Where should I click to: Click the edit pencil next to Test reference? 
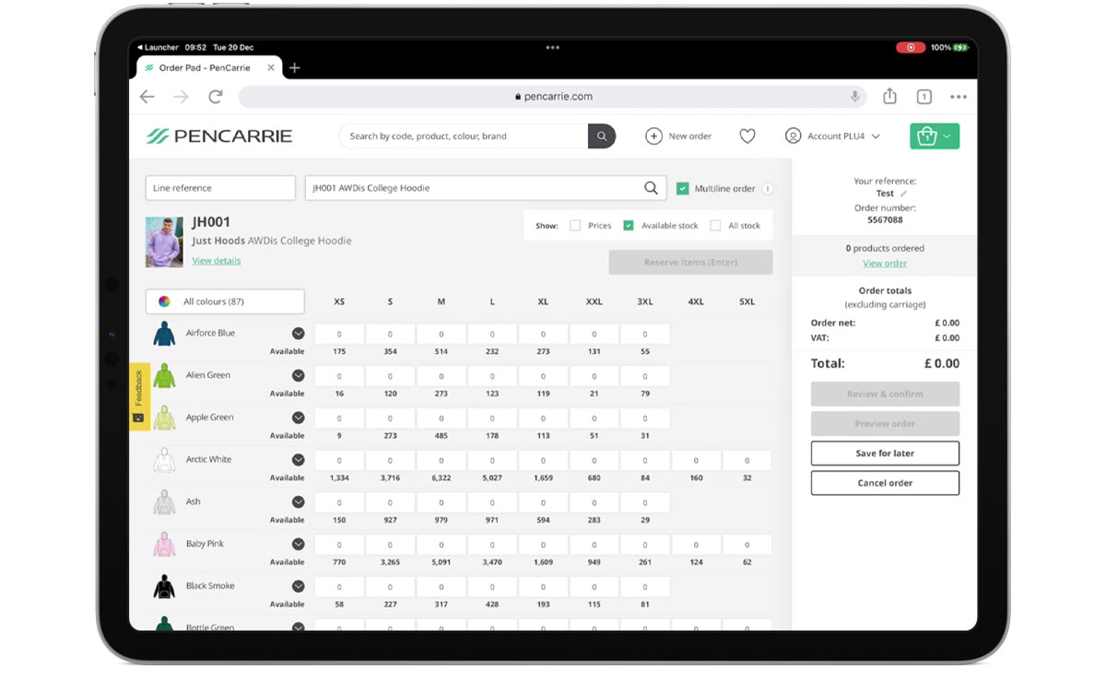point(904,194)
